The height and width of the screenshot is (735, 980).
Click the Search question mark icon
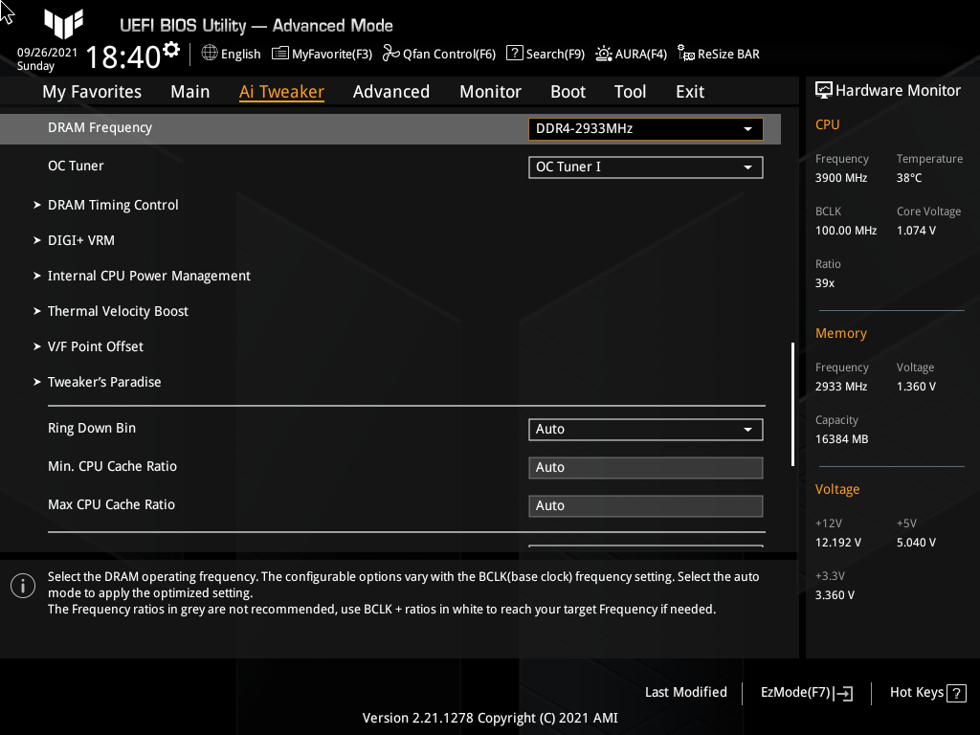point(514,54)
